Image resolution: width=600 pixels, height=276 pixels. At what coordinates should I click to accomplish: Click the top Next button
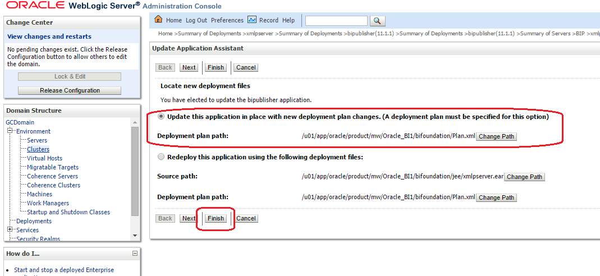click(189, 68)
